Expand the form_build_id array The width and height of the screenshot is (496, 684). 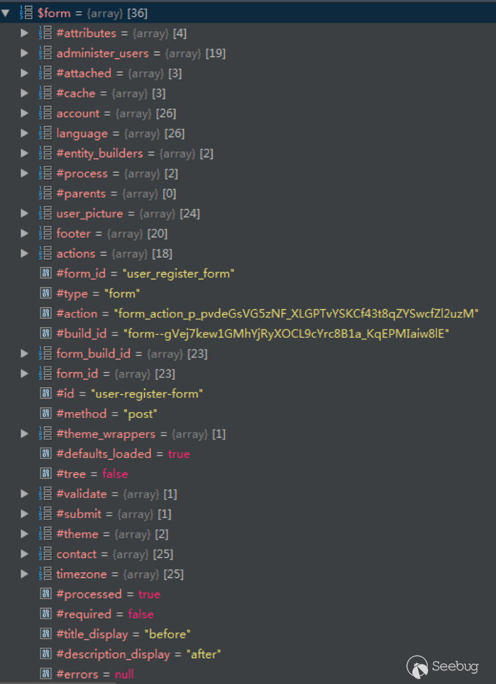(24, 354)
